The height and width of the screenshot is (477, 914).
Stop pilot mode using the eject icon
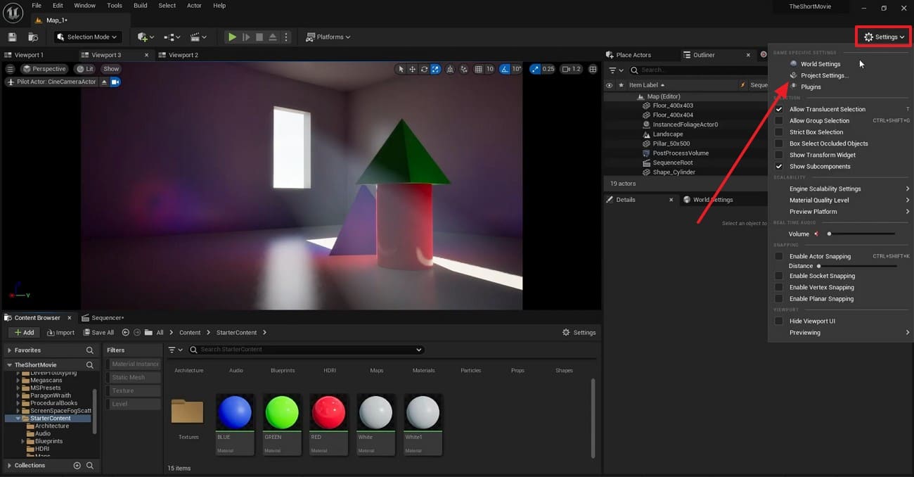(105, 82)
